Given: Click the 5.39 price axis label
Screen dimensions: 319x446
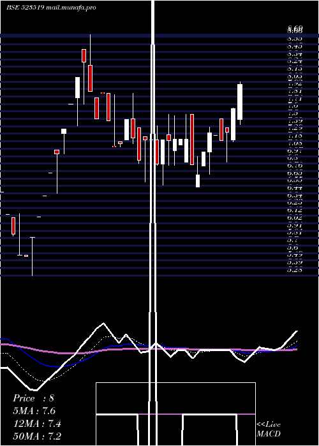Looking at the screenshot, I should (295, 263).
